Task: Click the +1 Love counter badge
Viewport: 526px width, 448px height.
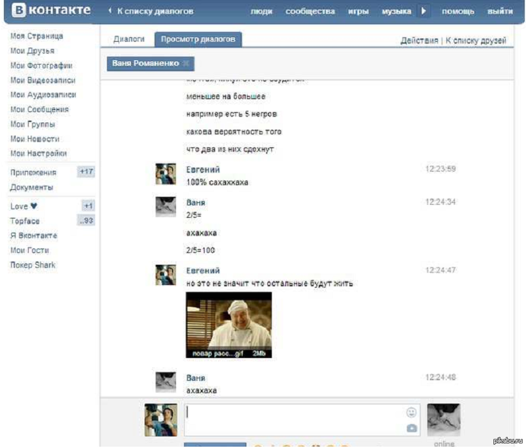Action: pyautogui.click(x=88, y=206)
